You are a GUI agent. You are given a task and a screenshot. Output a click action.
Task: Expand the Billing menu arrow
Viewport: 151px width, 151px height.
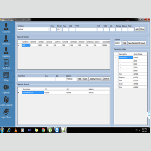(14, 76)
